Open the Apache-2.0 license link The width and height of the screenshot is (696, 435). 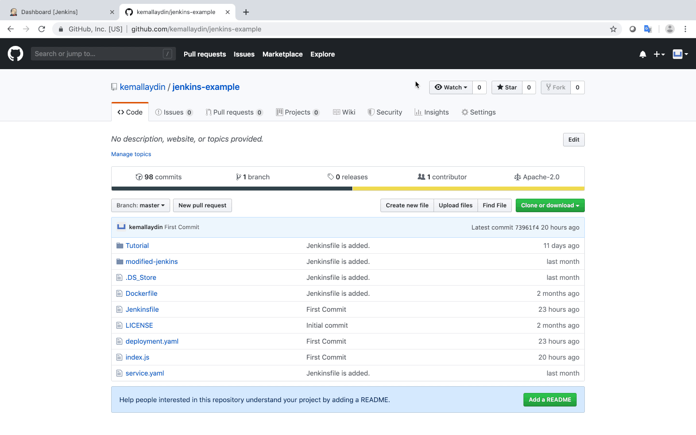point(537,177)
